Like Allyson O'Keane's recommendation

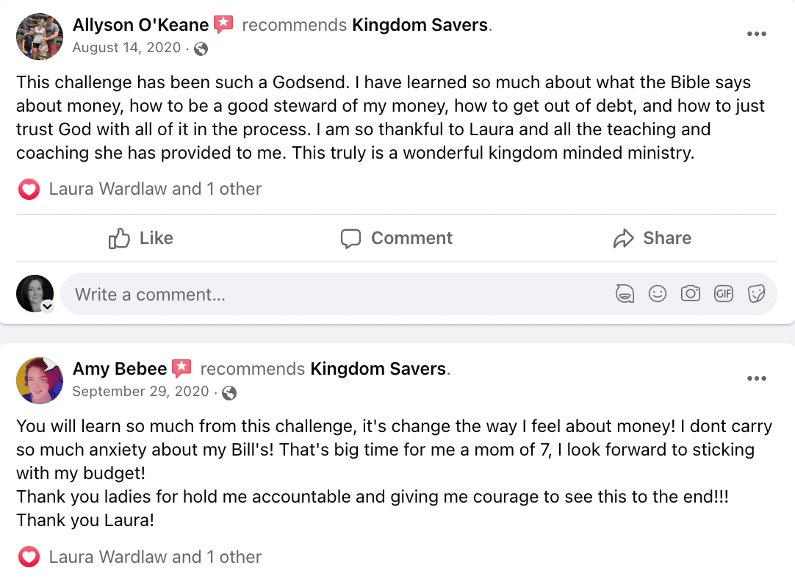[x=140, y=238]
